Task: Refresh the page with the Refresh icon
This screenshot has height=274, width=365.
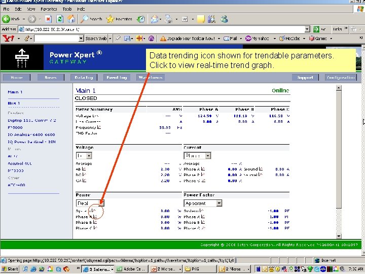Action: pyautogui.click(x=60, y=19)
